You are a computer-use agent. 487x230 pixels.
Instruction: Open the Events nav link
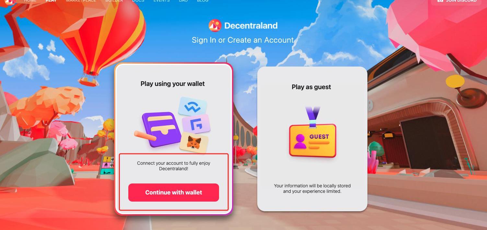[162, 1]
